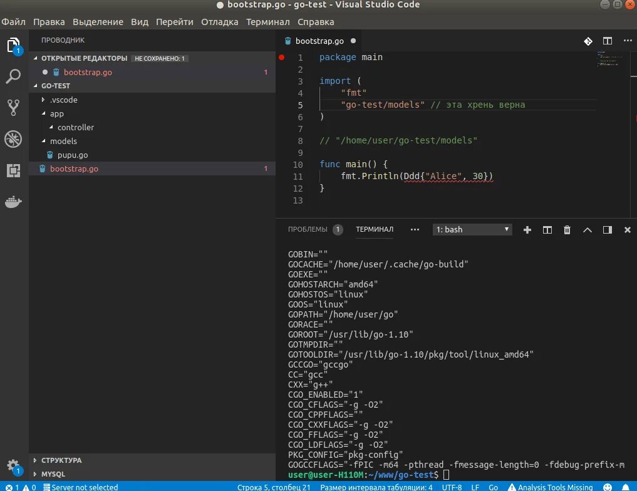Viewport: 637px width, 491px height.
Task: Open the feedback smiley in status bar
Action: pos(608,487)
